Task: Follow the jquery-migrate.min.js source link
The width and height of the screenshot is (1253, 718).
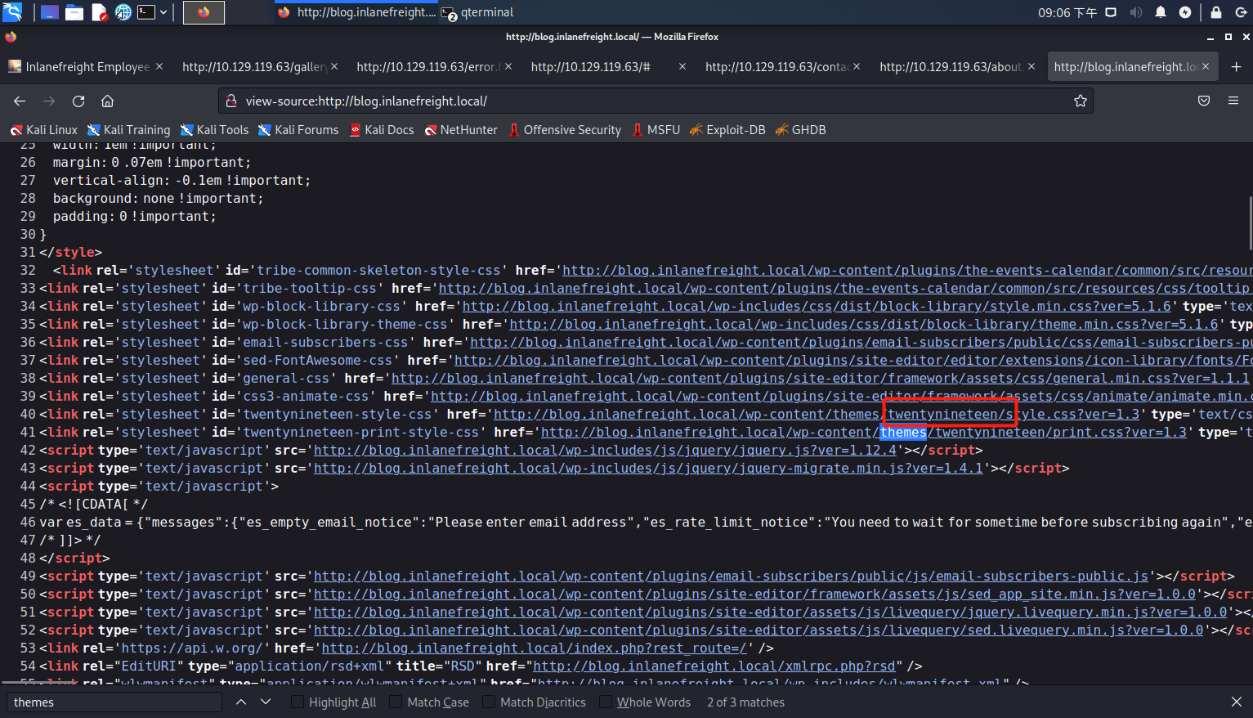Action: [x=648, y=469]
